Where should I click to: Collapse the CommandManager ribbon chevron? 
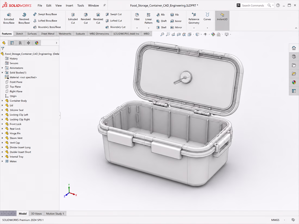click(296, 28)
